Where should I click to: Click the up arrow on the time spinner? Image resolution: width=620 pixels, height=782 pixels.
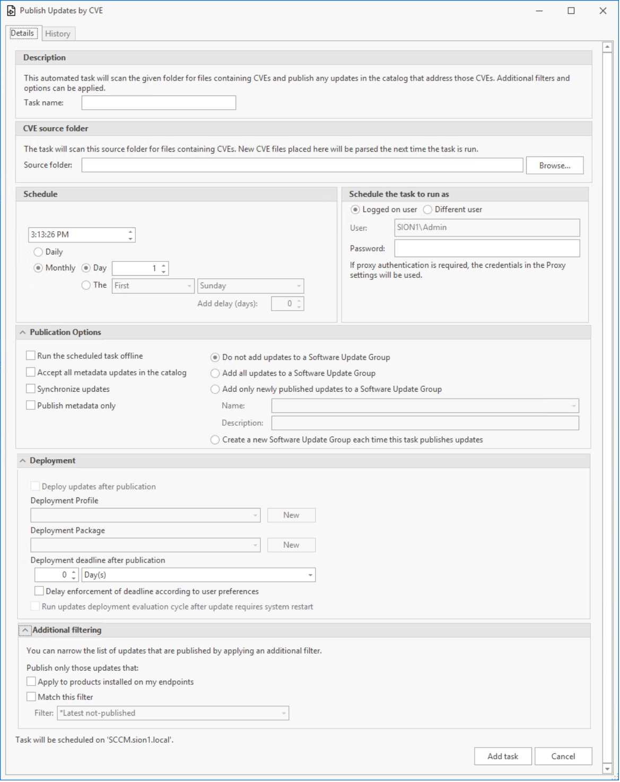[x=130, y=232]
